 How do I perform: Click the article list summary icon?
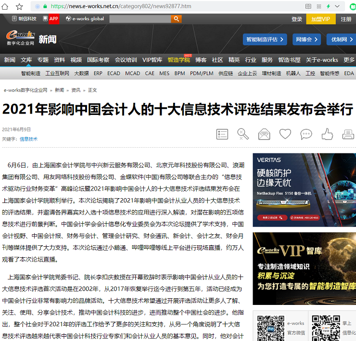tap(222, 134)
